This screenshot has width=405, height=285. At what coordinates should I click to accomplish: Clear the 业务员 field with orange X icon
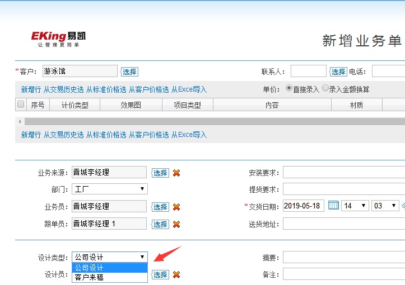176,207
